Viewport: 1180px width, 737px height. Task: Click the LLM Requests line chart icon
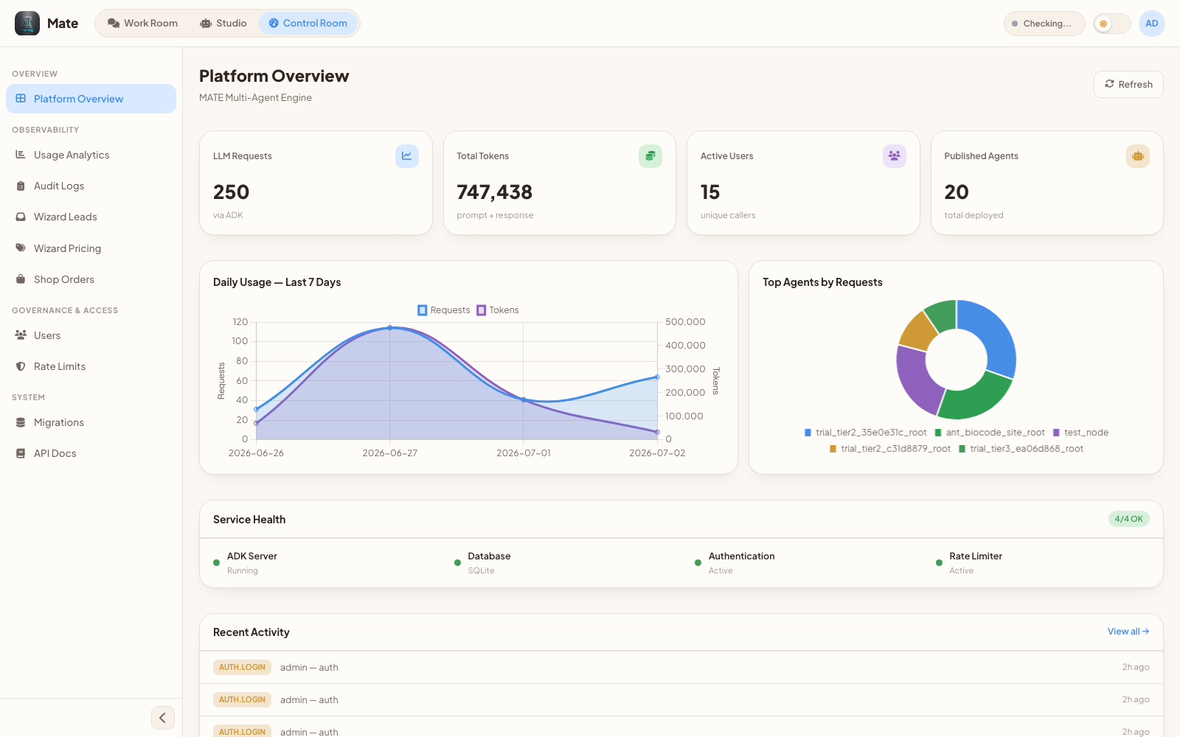pos(407,156)
